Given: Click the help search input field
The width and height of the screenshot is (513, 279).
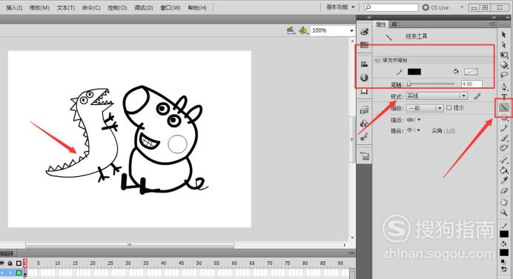Looking at the screenshot, I should pyautogui.click(x=391, y=7).
